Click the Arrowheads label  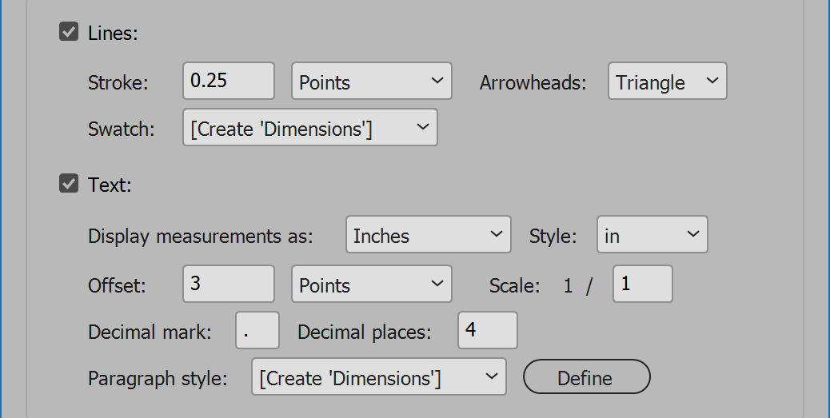point(533,82)
